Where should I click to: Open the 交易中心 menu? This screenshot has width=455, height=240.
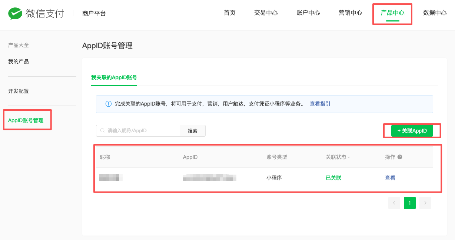coord(266,13)
